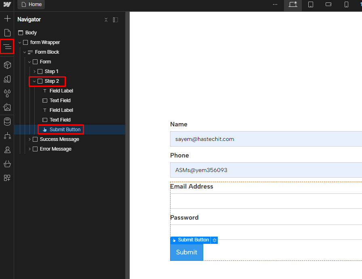Image resolution: width=362 pixels, height=279 pixels.
Task: Select the first Text Field under Step 2
Action: pyautogui.click(x=60, y=101)
